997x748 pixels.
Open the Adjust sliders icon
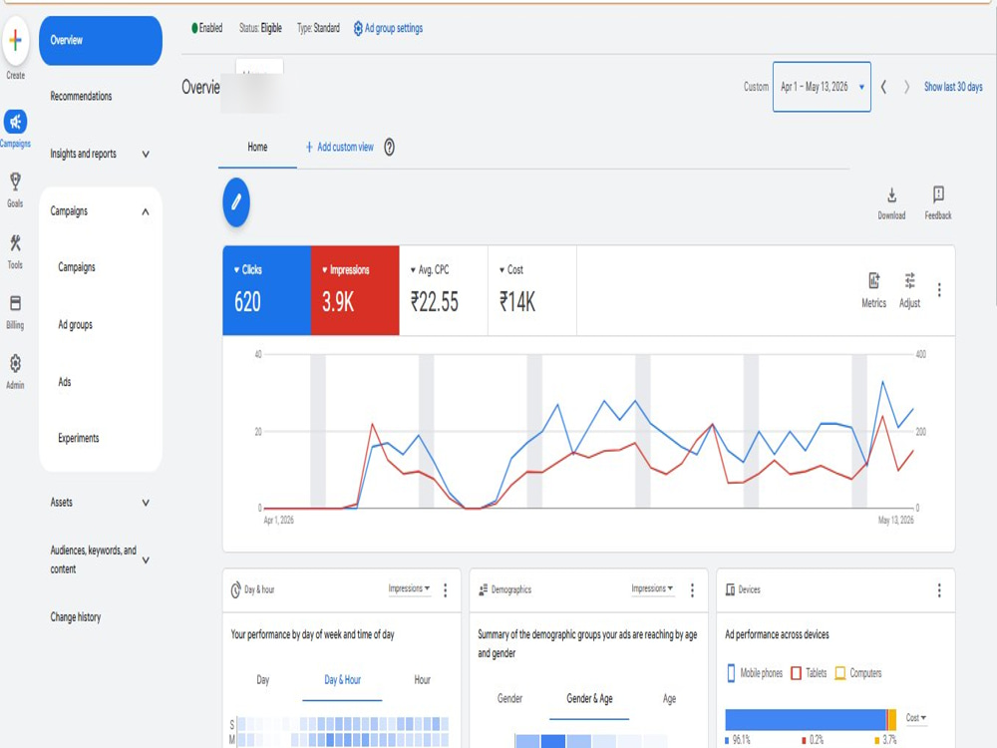[910, 280]
